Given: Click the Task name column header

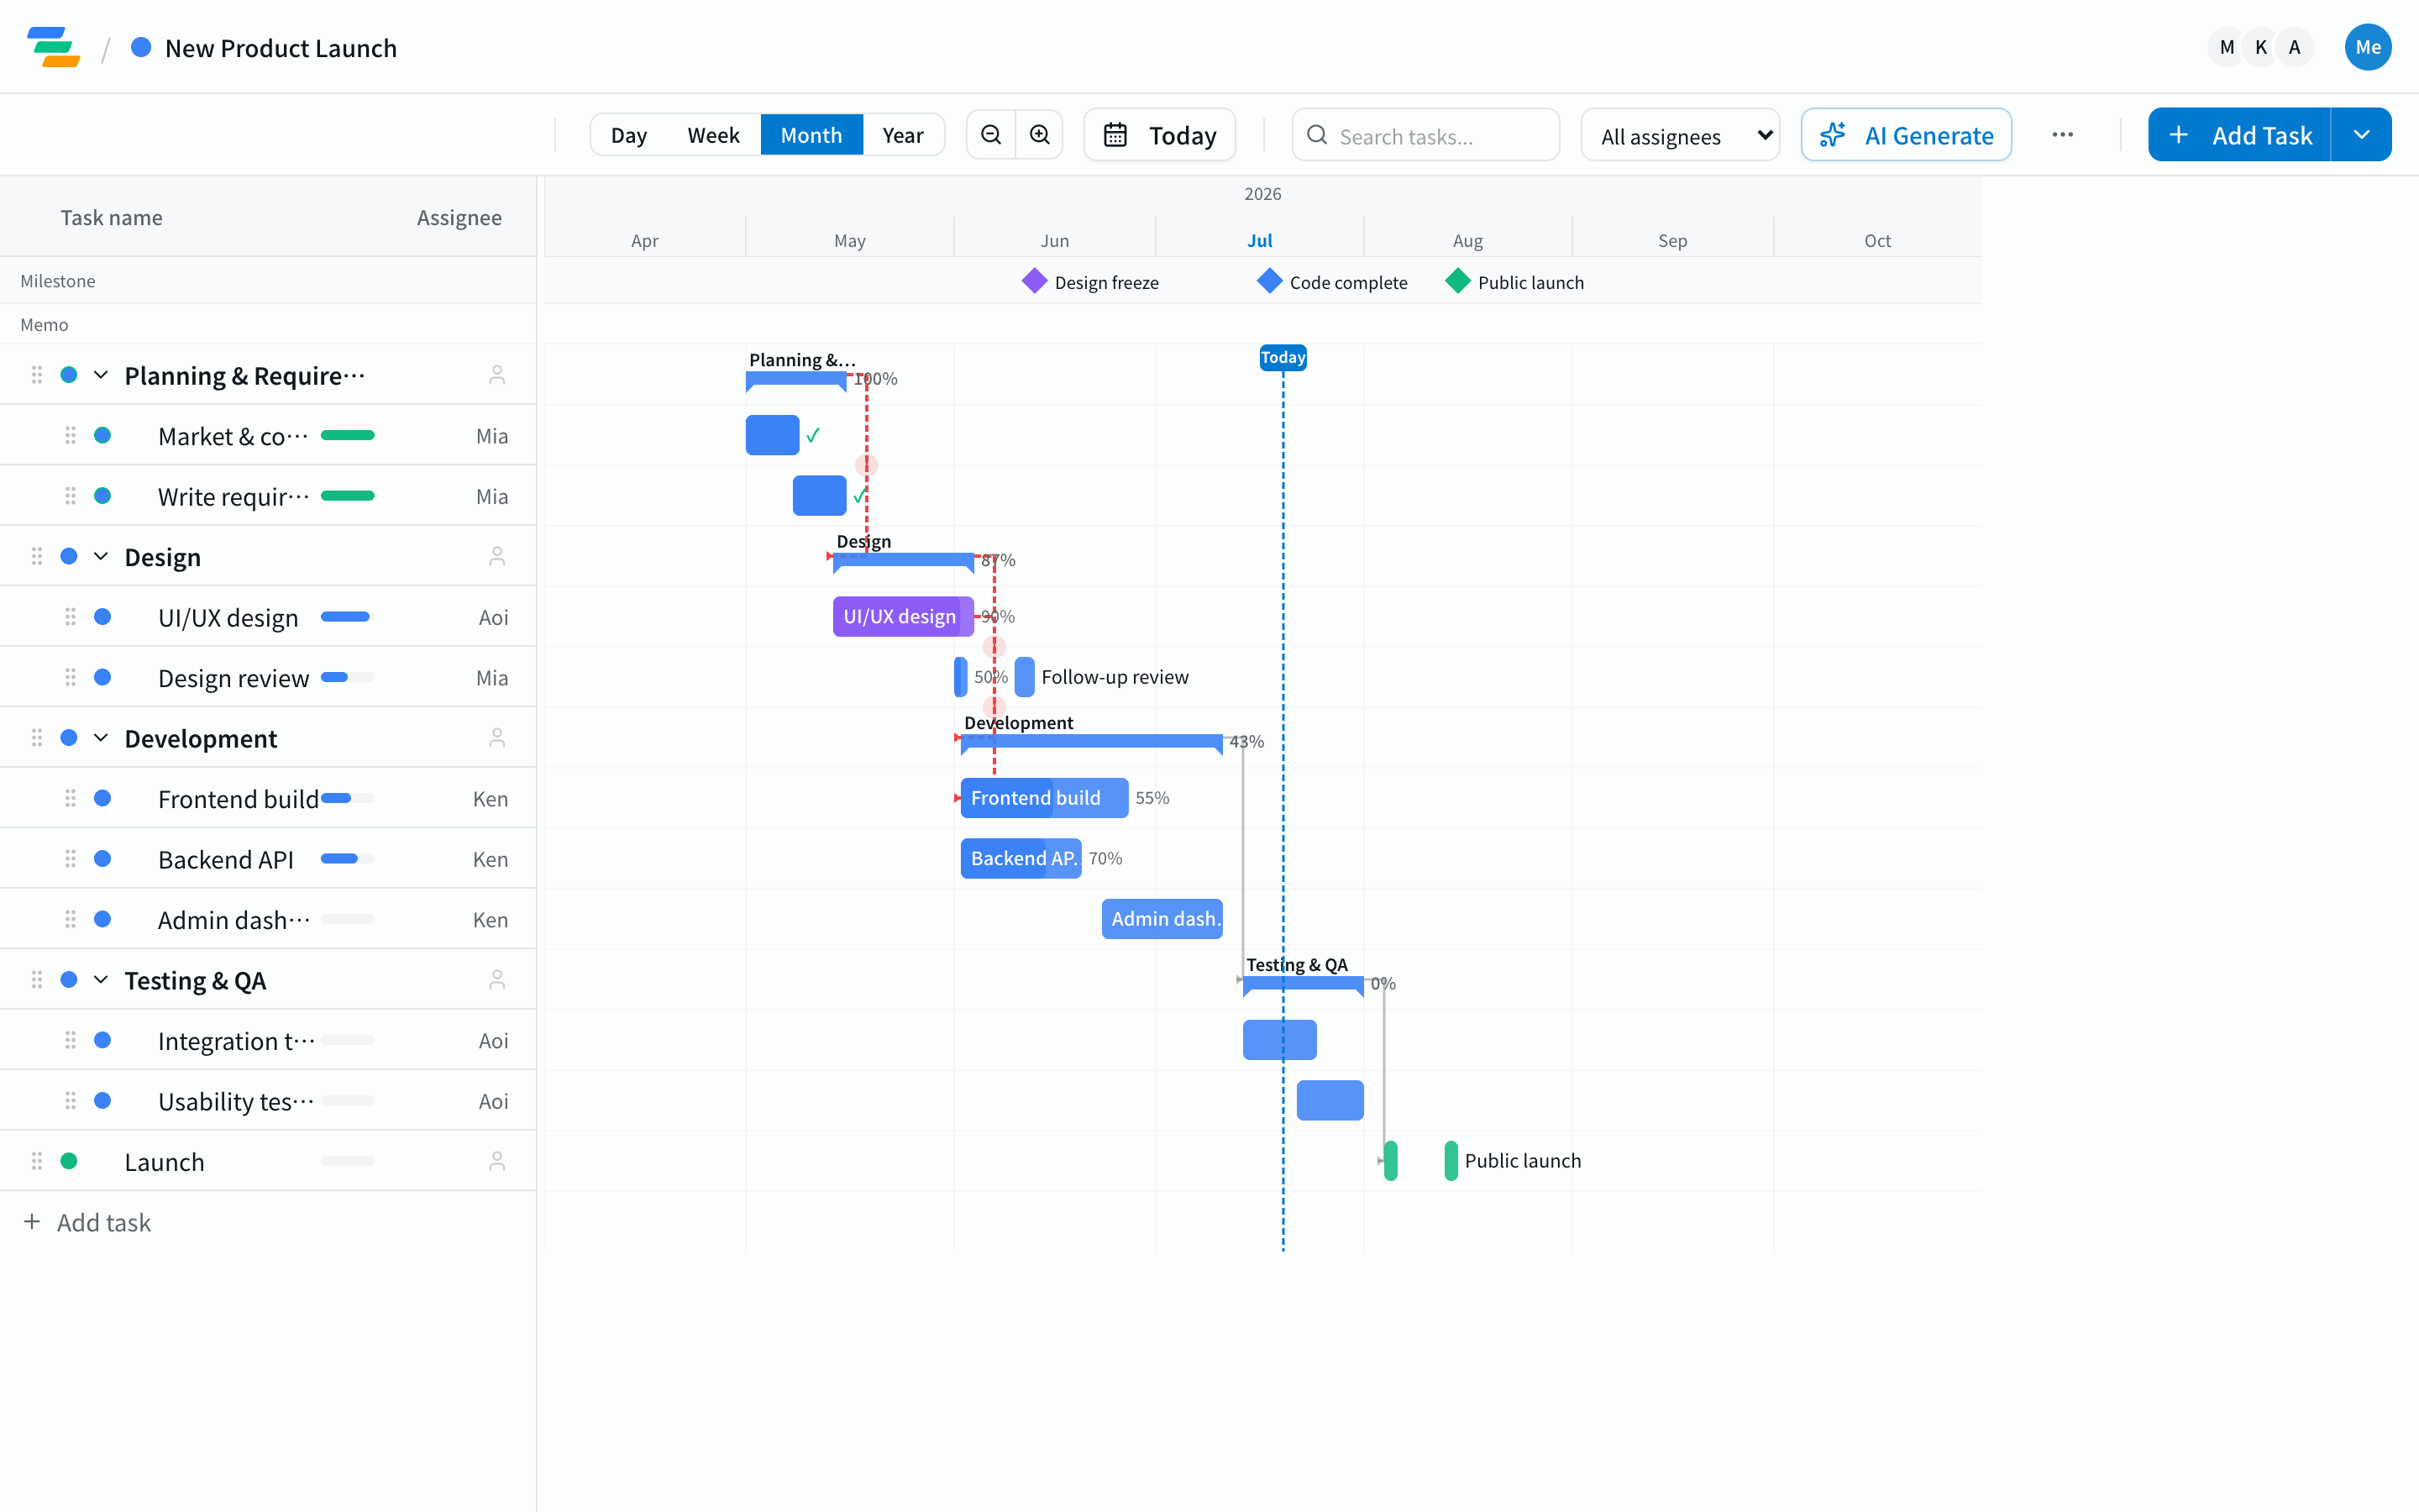Looking at the screenshot, I should [x=111, y=217].
